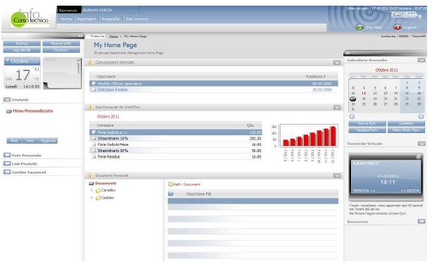Click the green Site Map icon
This screenshot has width=432, height=264.
pyautogui.click(x=360, y=27)
